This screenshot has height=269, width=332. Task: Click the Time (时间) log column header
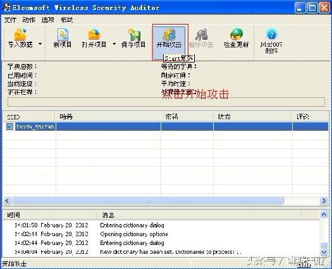[x=50, y=215]
